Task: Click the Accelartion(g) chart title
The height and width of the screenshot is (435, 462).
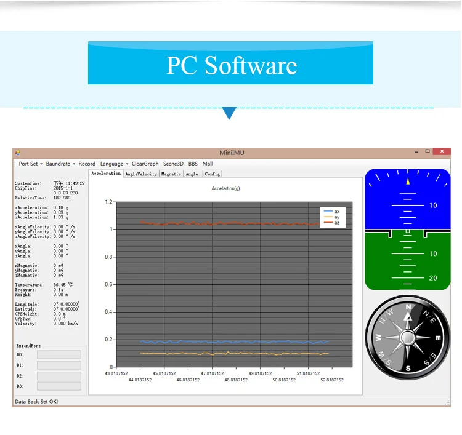Action: 225,188
